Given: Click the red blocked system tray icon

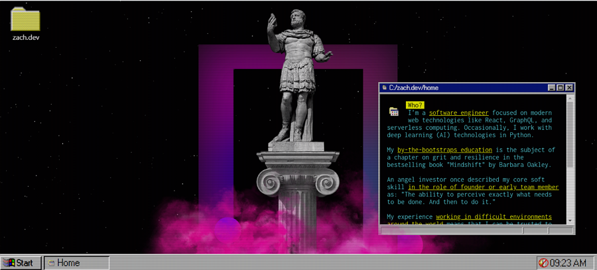Looking at the screenshot, I should (543, 263).
